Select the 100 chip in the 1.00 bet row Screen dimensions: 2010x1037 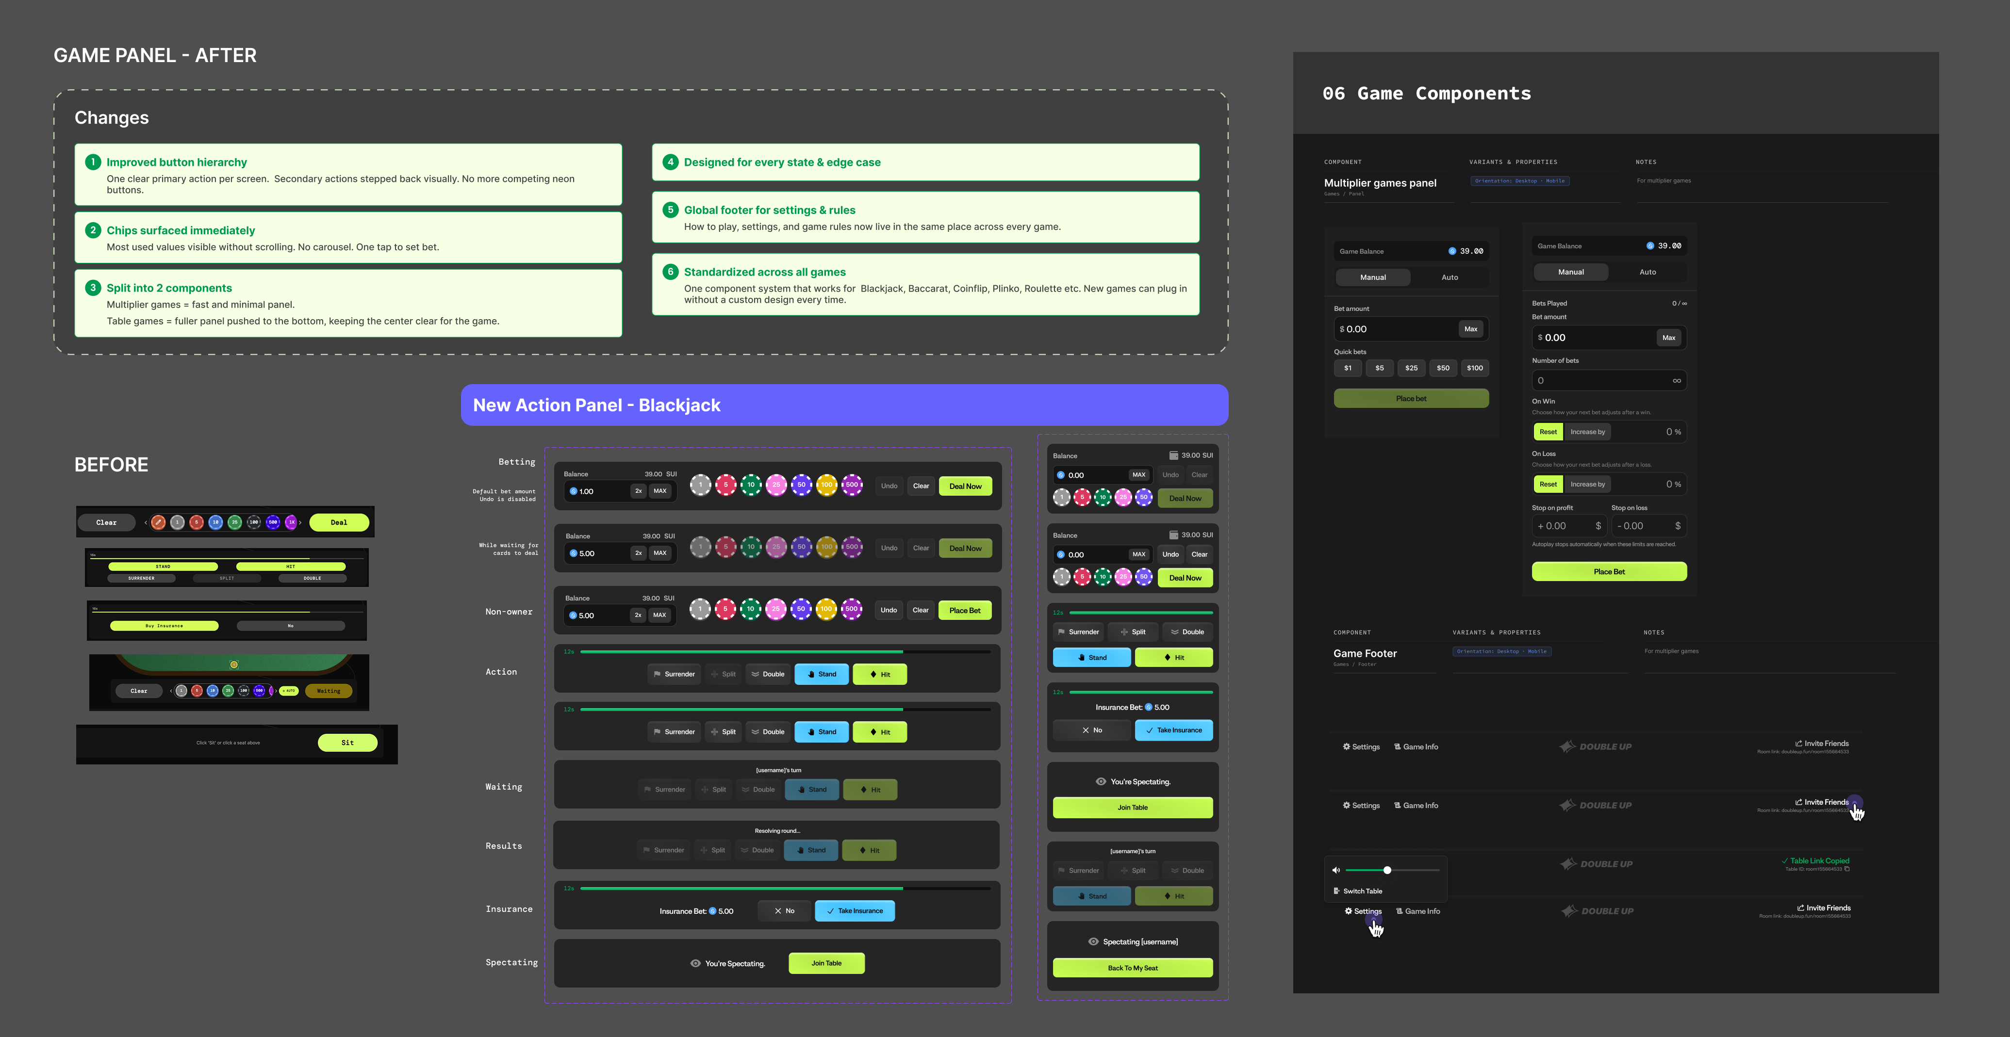coord(826,485)
